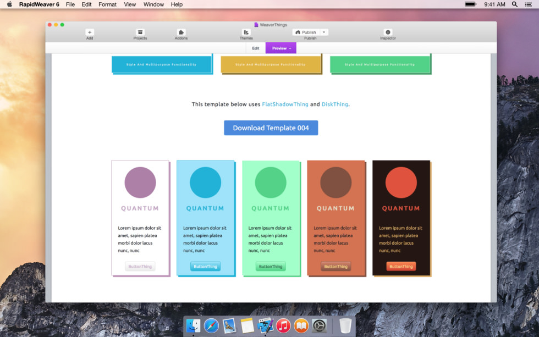The image size is (539, 337).
Task: Click QUANTUM heading on the blue card
Action: [x=205, y=208]
